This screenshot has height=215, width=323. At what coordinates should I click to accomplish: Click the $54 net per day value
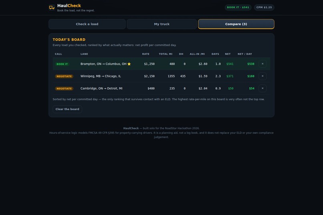252,88
